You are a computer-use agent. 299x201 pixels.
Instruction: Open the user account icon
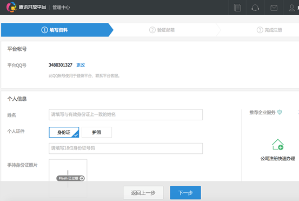(x=292, y=8)
